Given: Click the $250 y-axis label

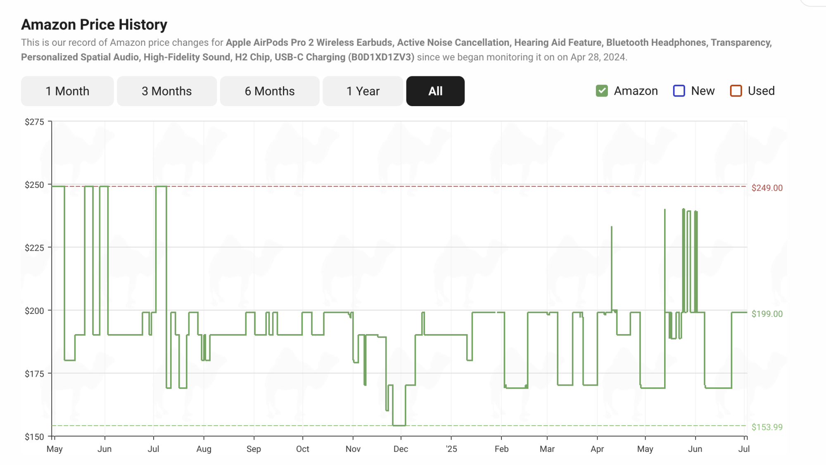Looking at the screenshot, I should click(x=34, y=185).
